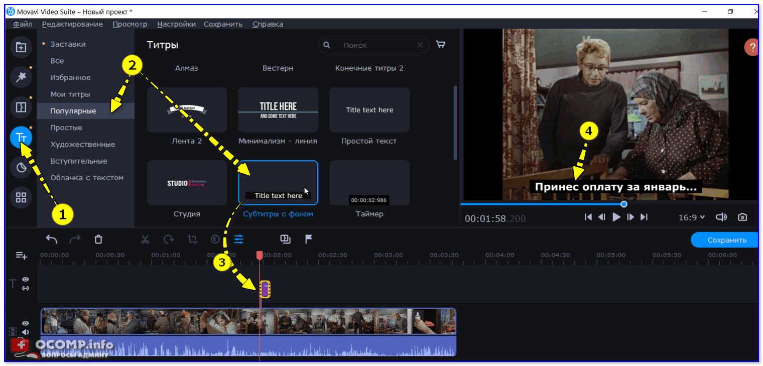
Task: Open clip properties sliders icon
Action: (x=239, y=239)
